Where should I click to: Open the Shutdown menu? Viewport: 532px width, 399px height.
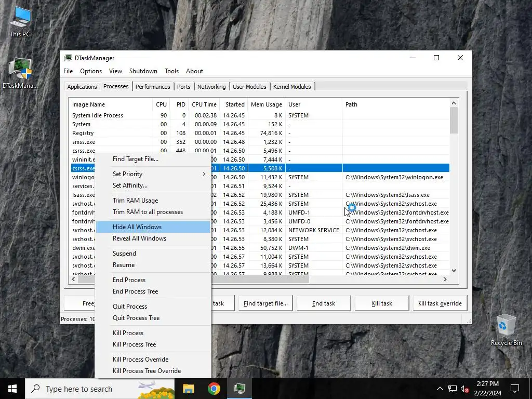coord(143,71)
